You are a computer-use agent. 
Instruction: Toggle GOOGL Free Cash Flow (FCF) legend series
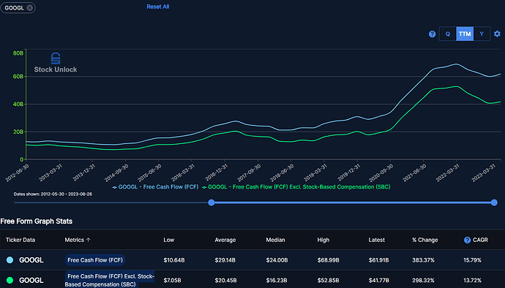point(156,187)
